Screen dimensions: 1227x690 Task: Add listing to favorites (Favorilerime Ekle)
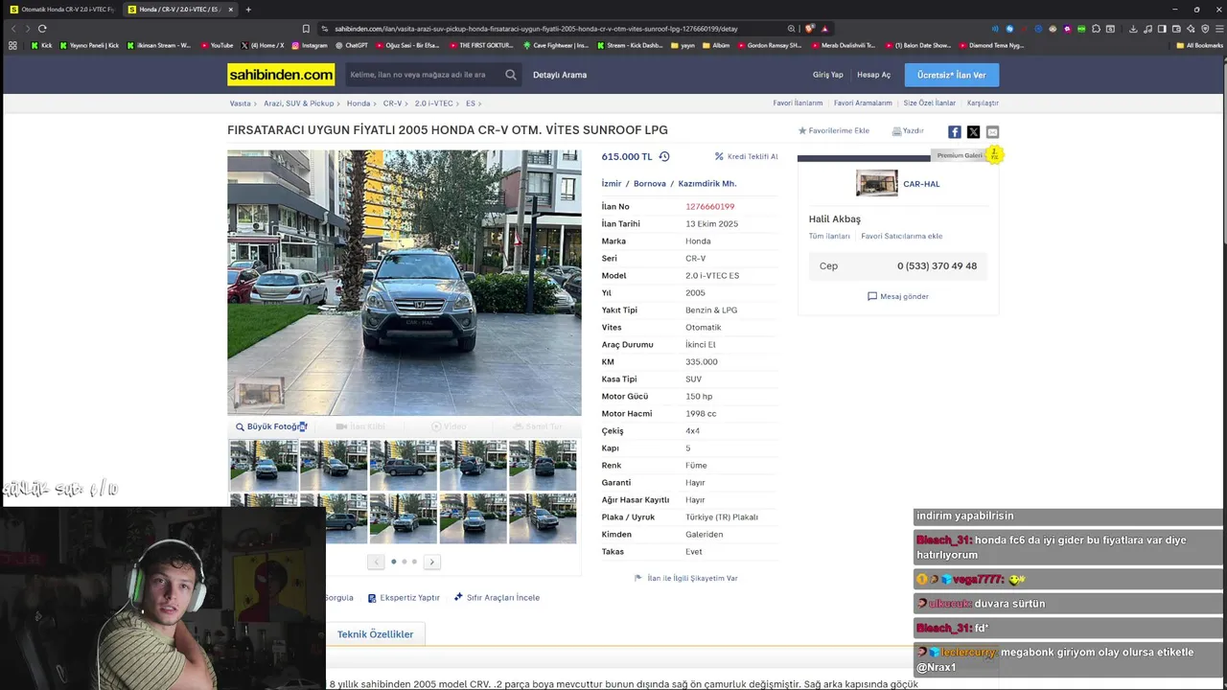(834, 130)
